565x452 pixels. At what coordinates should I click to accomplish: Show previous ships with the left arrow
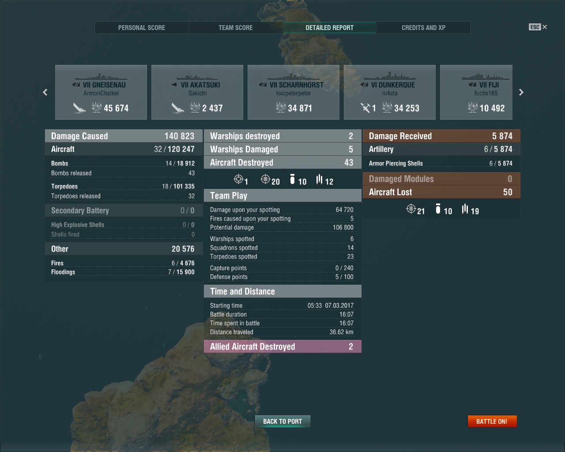[45, 92]
